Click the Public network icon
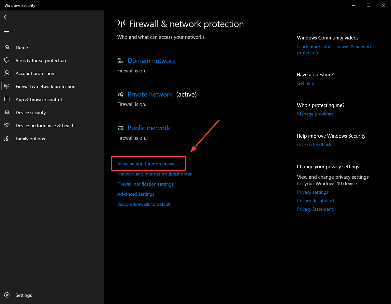 120,128
